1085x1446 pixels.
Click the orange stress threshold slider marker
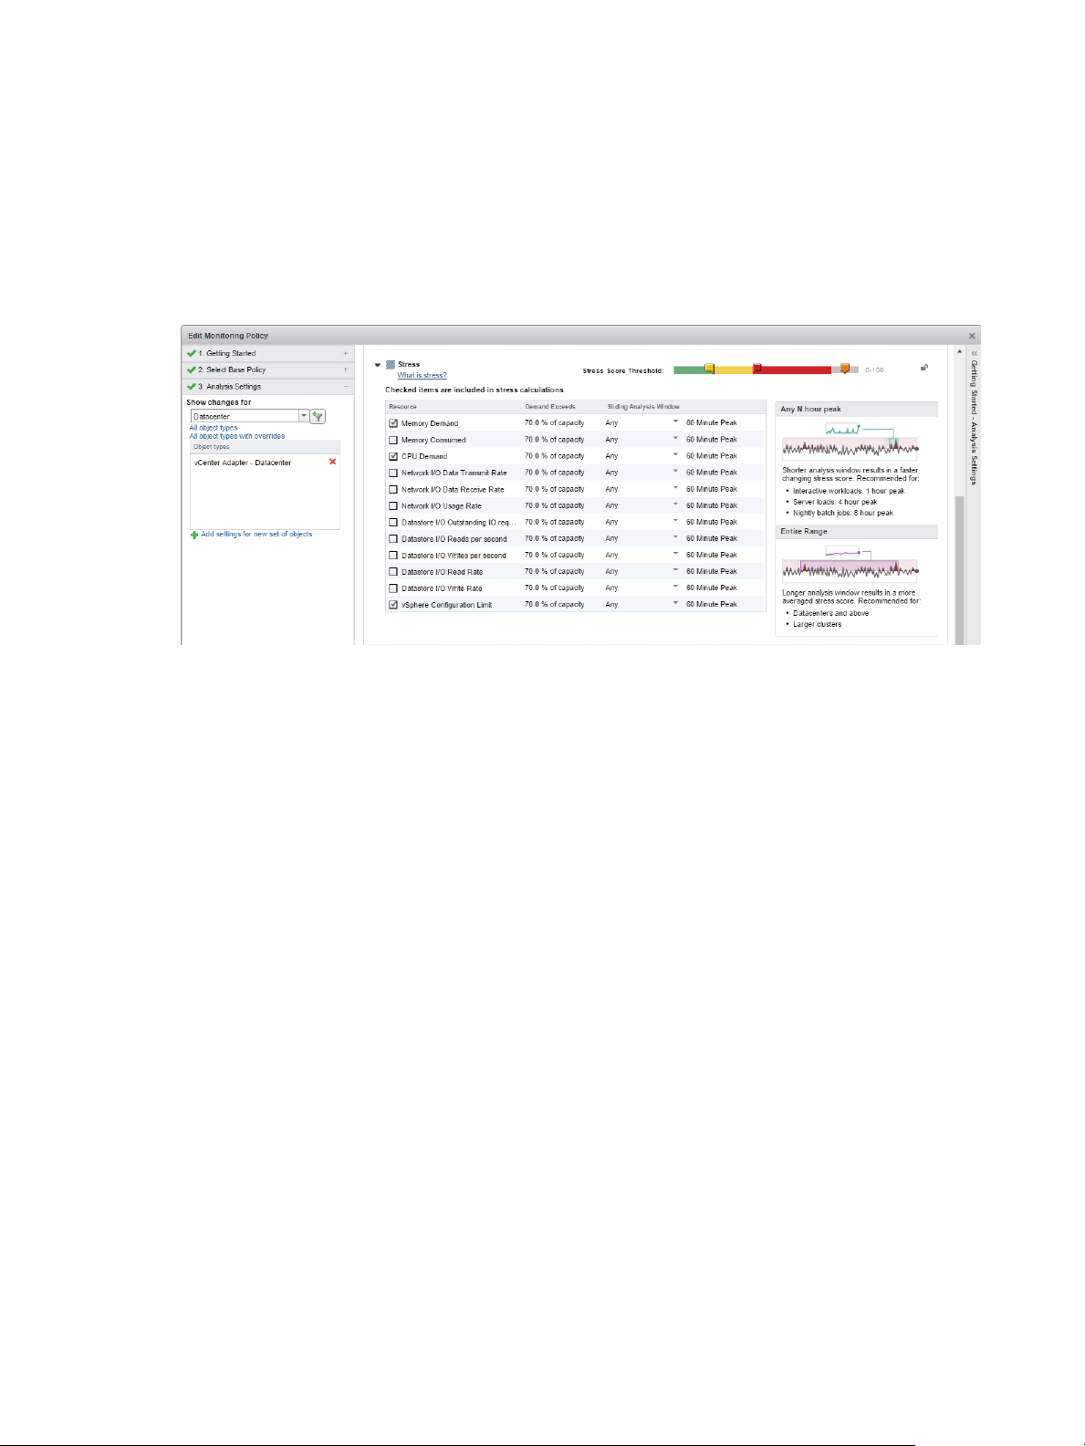(845, 369)
